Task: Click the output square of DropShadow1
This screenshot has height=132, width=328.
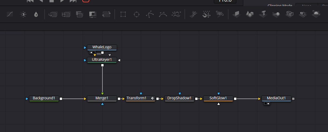Action: (197, 99)
